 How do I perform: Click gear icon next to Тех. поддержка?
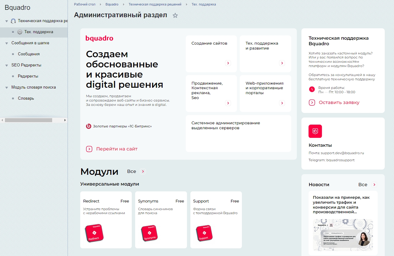pos(20,32)
